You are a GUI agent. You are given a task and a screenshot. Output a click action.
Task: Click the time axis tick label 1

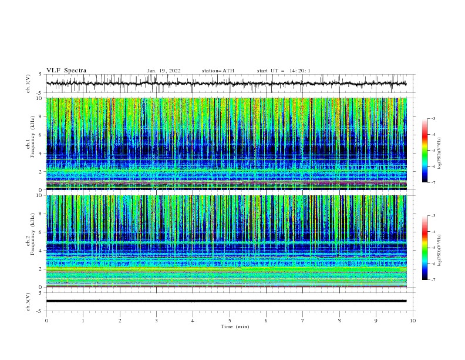pos(83,321)
